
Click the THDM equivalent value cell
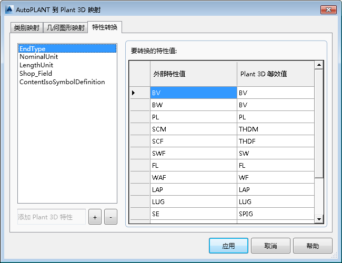276,129
